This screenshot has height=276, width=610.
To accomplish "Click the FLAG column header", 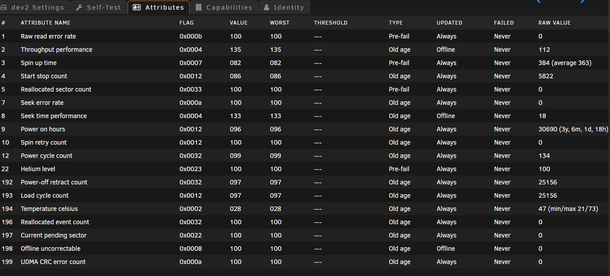I will pos(186,23).
